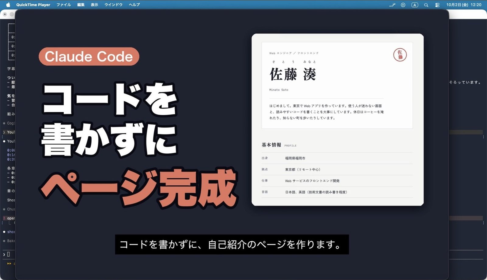Minimize the background terminal window
The image size is (487, 280).
[x=12, y=14]
